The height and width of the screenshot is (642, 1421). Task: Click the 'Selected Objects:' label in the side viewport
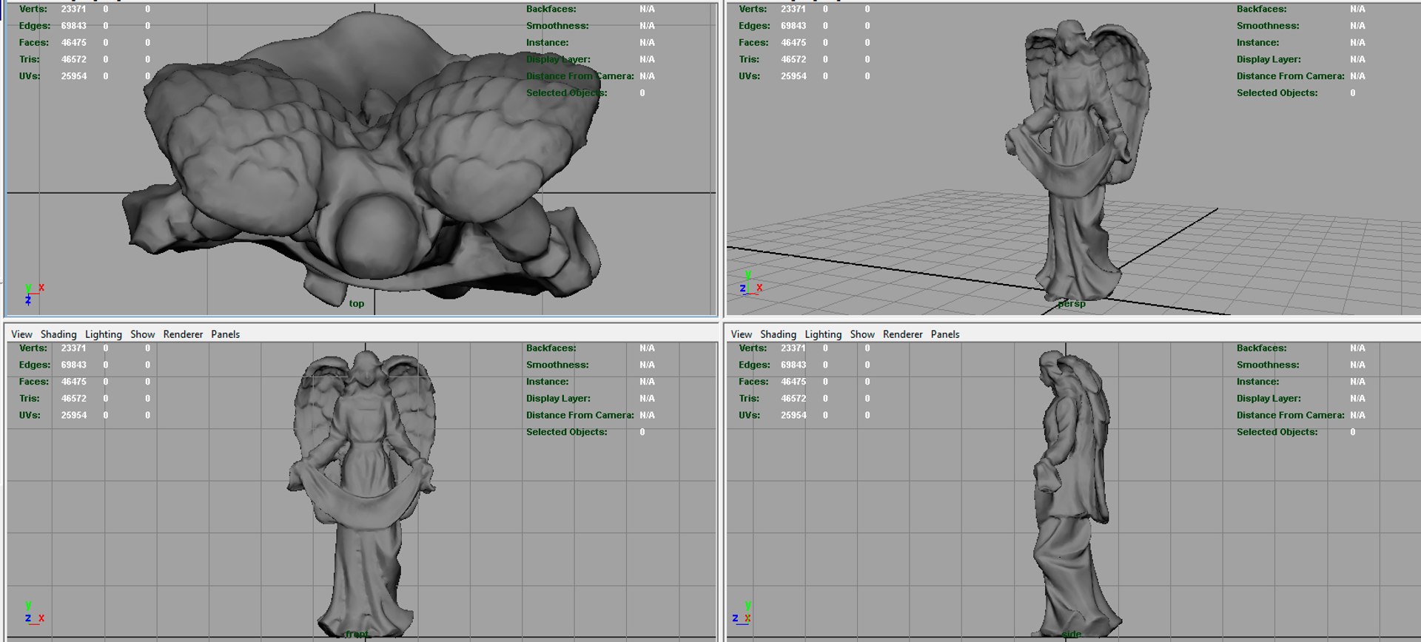(1277, 432)
